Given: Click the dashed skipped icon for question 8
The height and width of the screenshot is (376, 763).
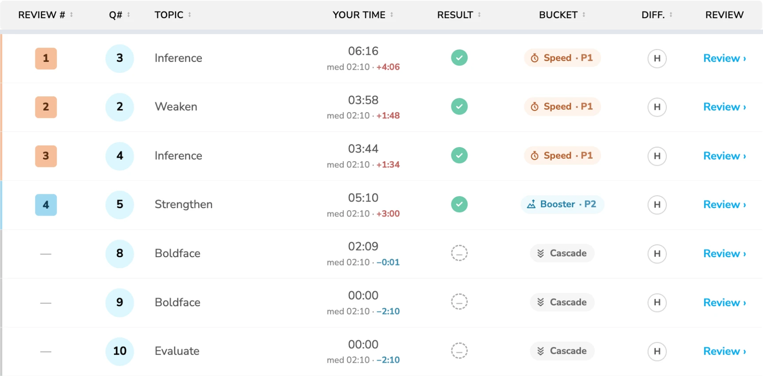Looking at the screenshot, I should 459,253.
